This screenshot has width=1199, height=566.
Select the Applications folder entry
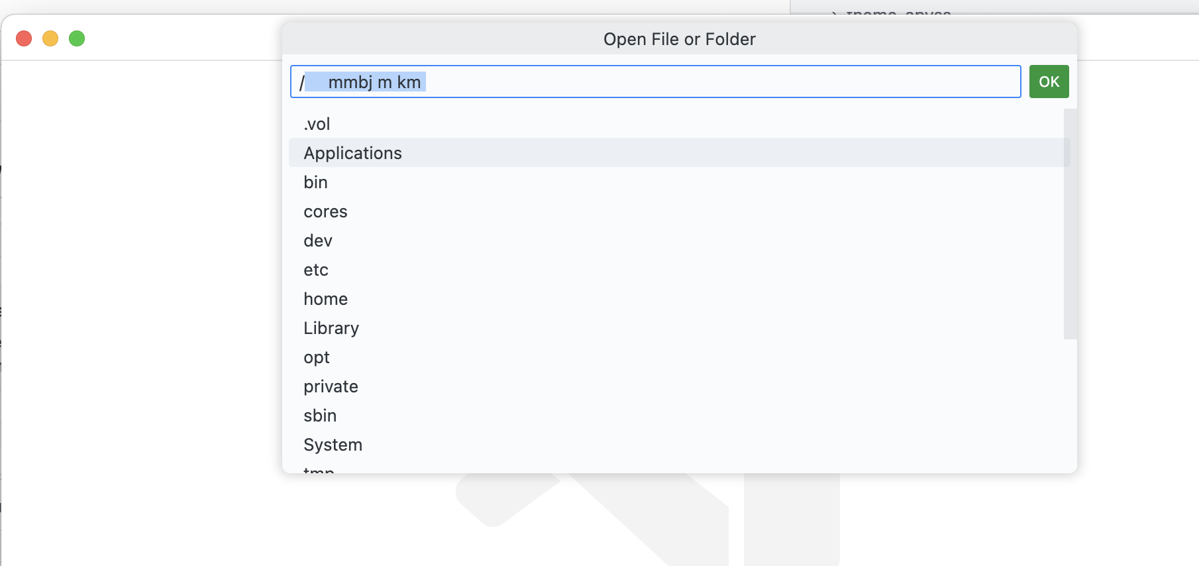click(x=352, y=153)
